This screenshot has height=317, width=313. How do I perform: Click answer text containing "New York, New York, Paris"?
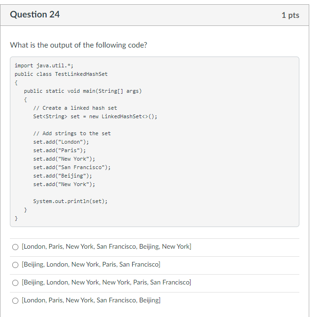(x=106, y=282)
